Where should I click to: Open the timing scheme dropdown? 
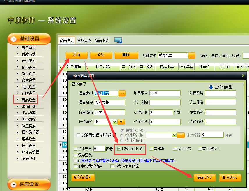click(x=174, y=135)
